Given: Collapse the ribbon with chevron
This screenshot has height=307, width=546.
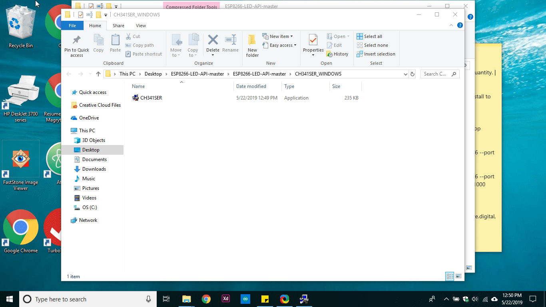Looking at the screenshot, I should point(452,25).
